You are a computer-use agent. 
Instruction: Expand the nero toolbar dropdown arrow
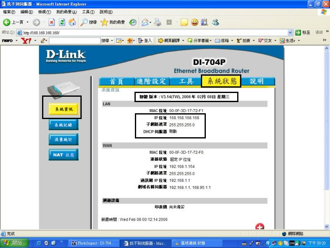[16, 41]
